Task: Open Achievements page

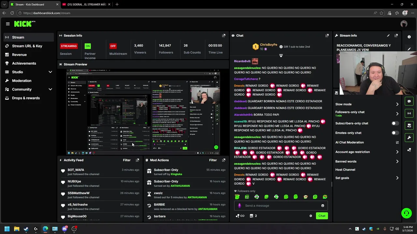Action: 28,63
